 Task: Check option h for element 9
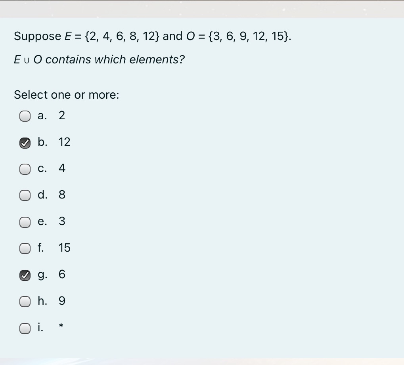[25, 302]
